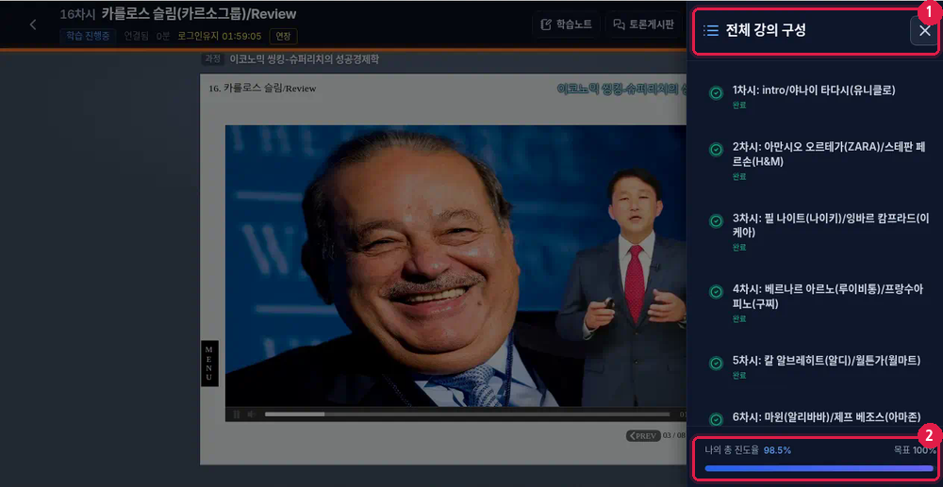Click the green check icon of 5차시
943x487 pixels.
[x=716, y=364]
